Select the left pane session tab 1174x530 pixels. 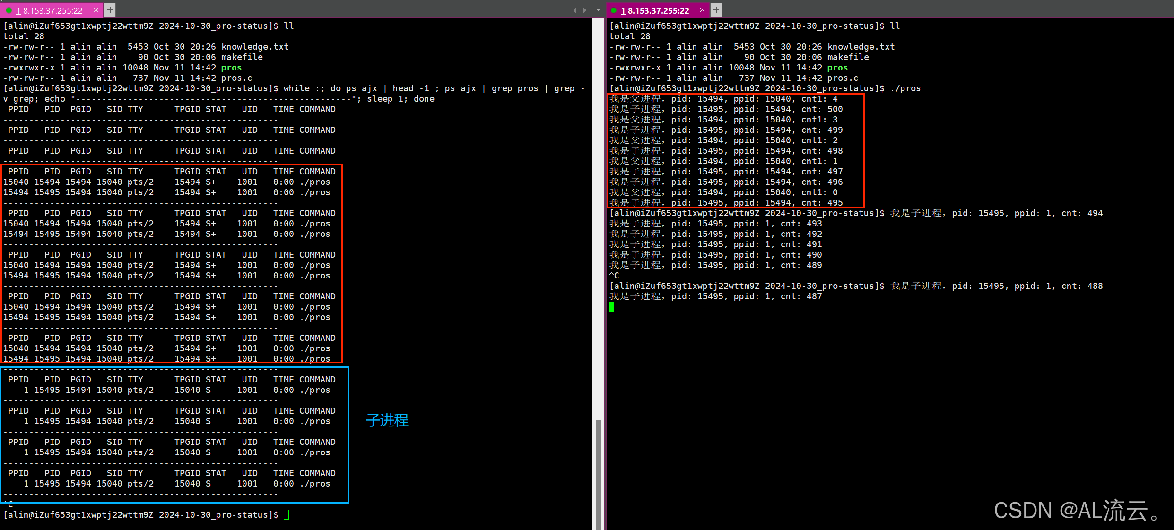(x=52, y=10)
